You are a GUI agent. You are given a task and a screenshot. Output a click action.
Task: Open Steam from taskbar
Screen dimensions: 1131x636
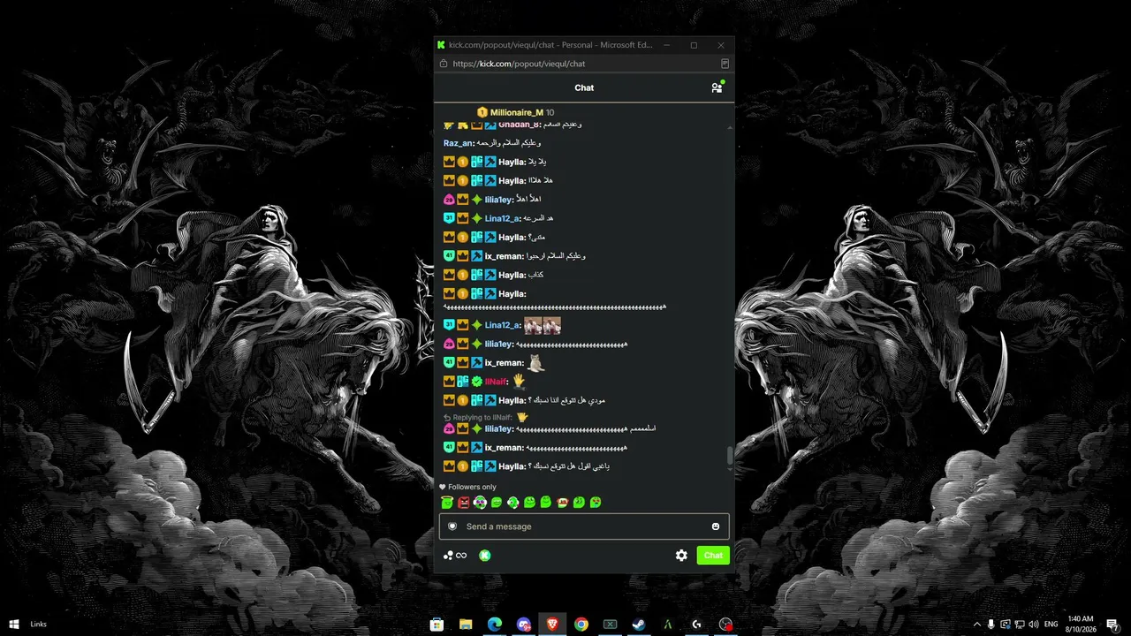coord(639,625)
